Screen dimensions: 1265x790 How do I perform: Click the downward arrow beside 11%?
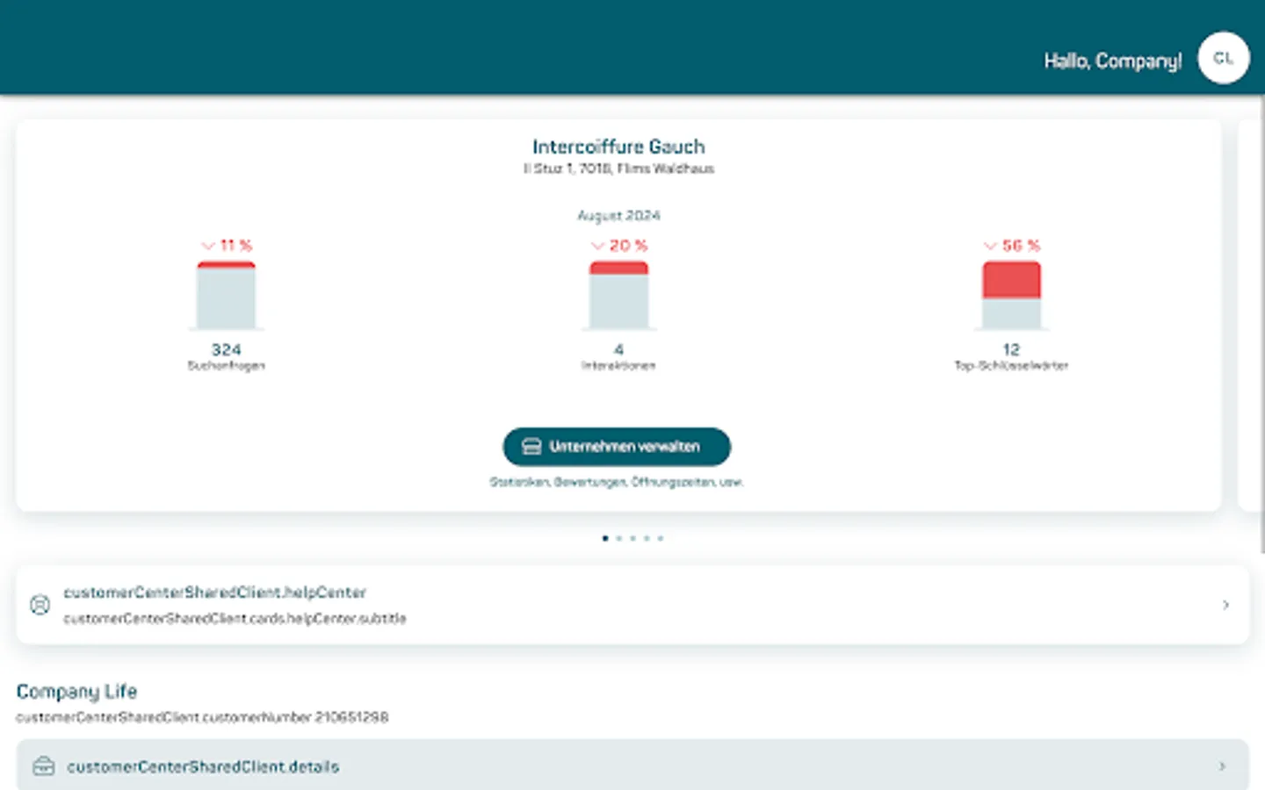[207, 246]
